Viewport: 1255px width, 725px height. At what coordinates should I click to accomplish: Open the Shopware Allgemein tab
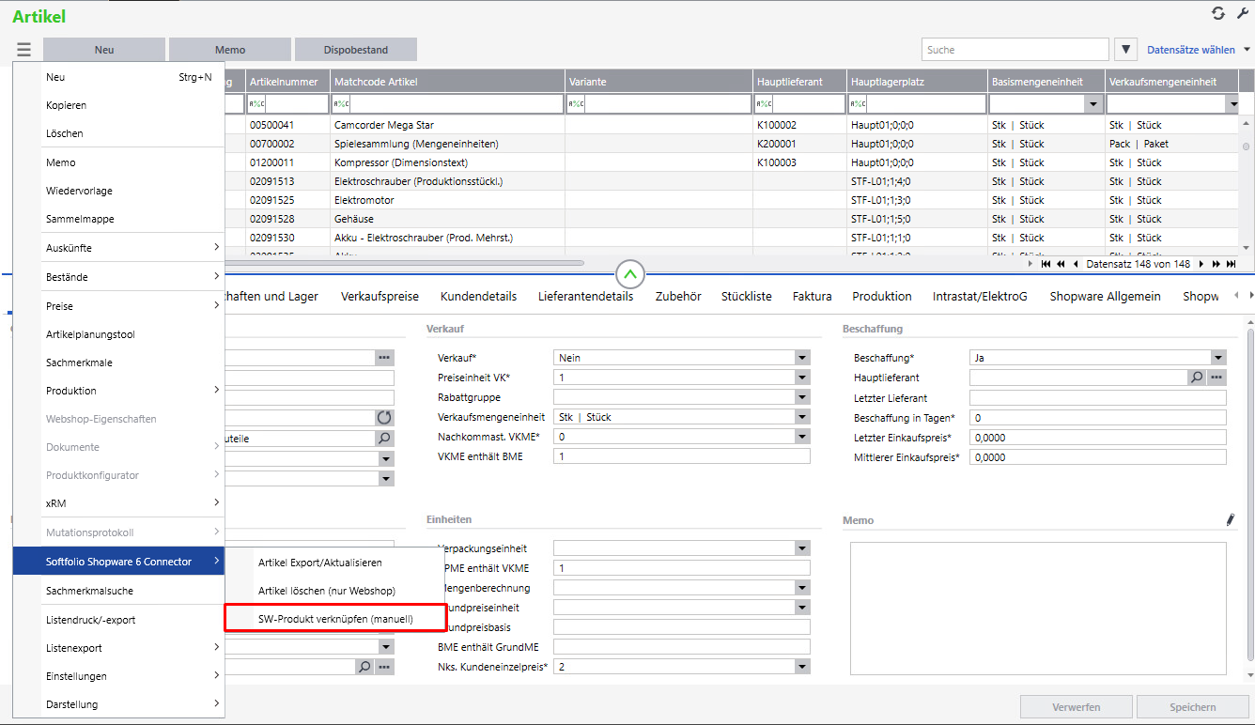[x=1105, y=296]
